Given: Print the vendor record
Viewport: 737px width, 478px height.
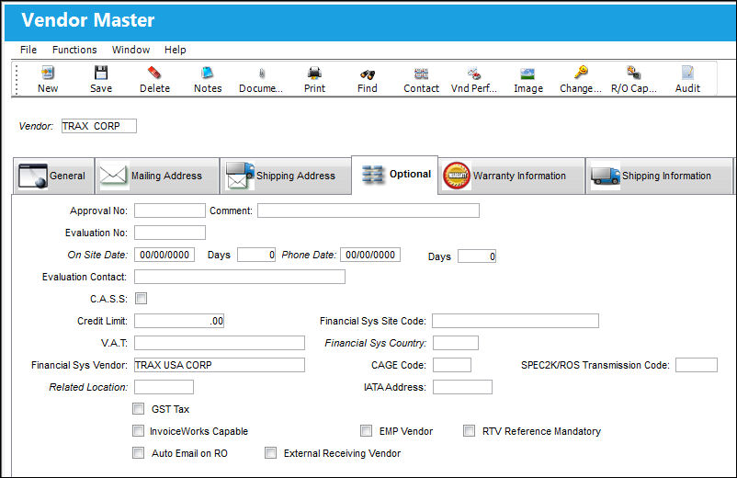Looking at the screenshot, I should (x=314, y=79).
